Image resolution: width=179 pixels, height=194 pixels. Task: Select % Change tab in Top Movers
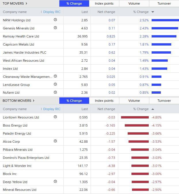[74, 3]
